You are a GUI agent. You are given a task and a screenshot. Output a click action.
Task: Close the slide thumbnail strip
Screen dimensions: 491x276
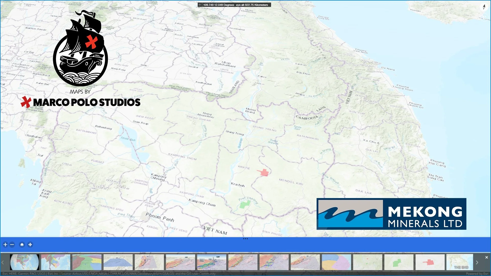coord(486,257)
